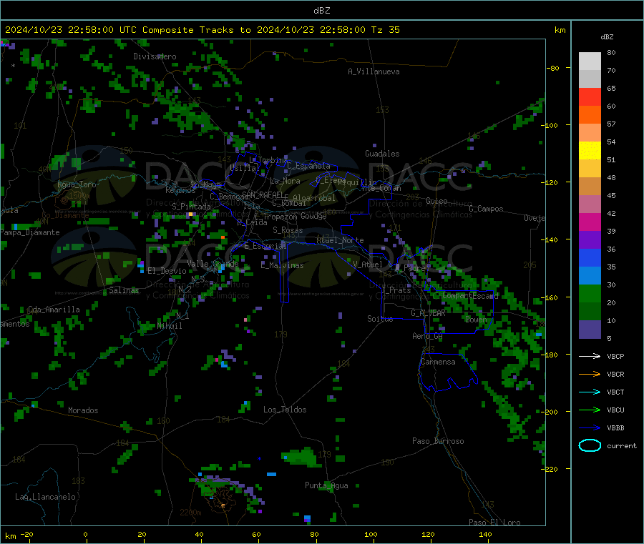The image size is (644, 544).
Task: Select the red 65 dBZ color swatch
Action: click(x=590, y=97)
